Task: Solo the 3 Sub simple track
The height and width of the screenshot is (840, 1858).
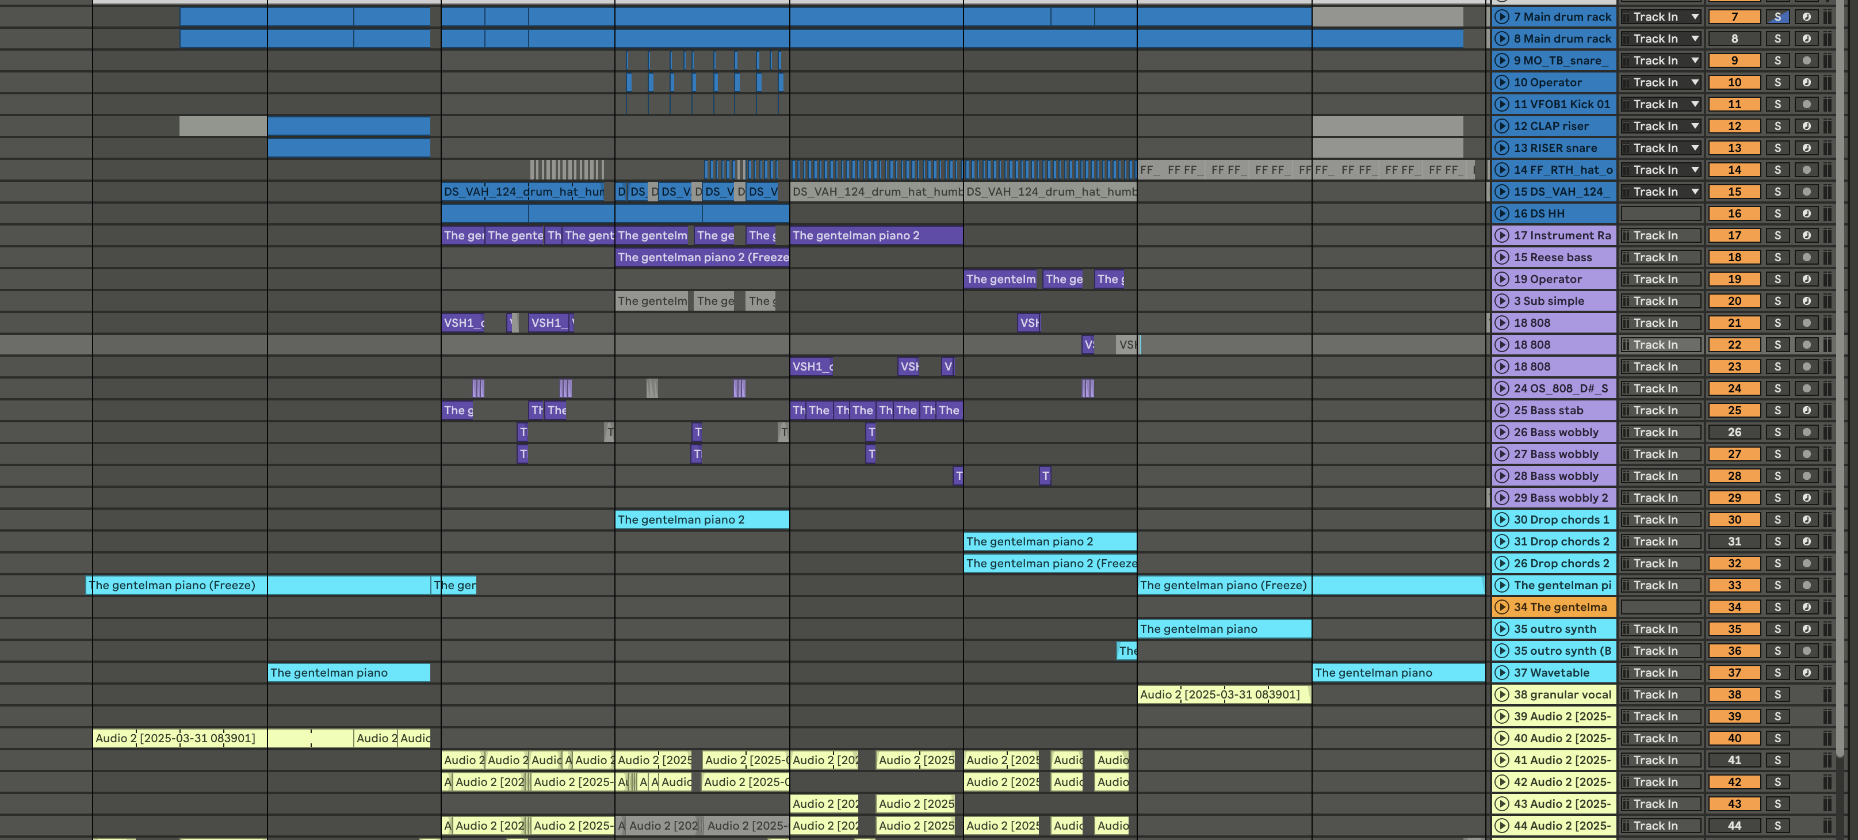Action: (x=1778, y=301)
